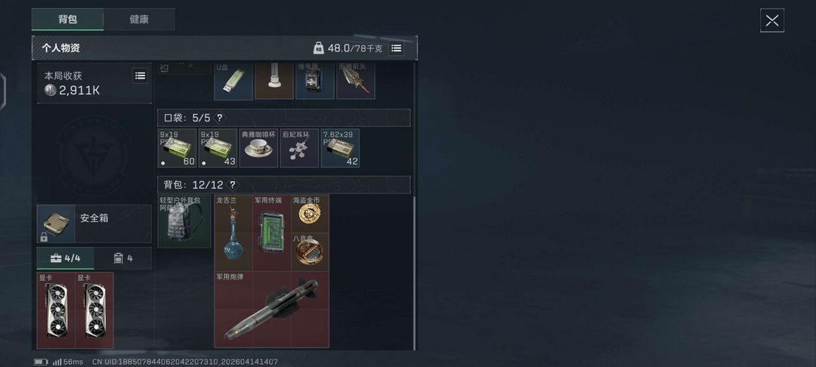The height and width of the screenshot is (367, 816).
Task: Select the secondary container tab showing 4
Action: pos(123,258)
